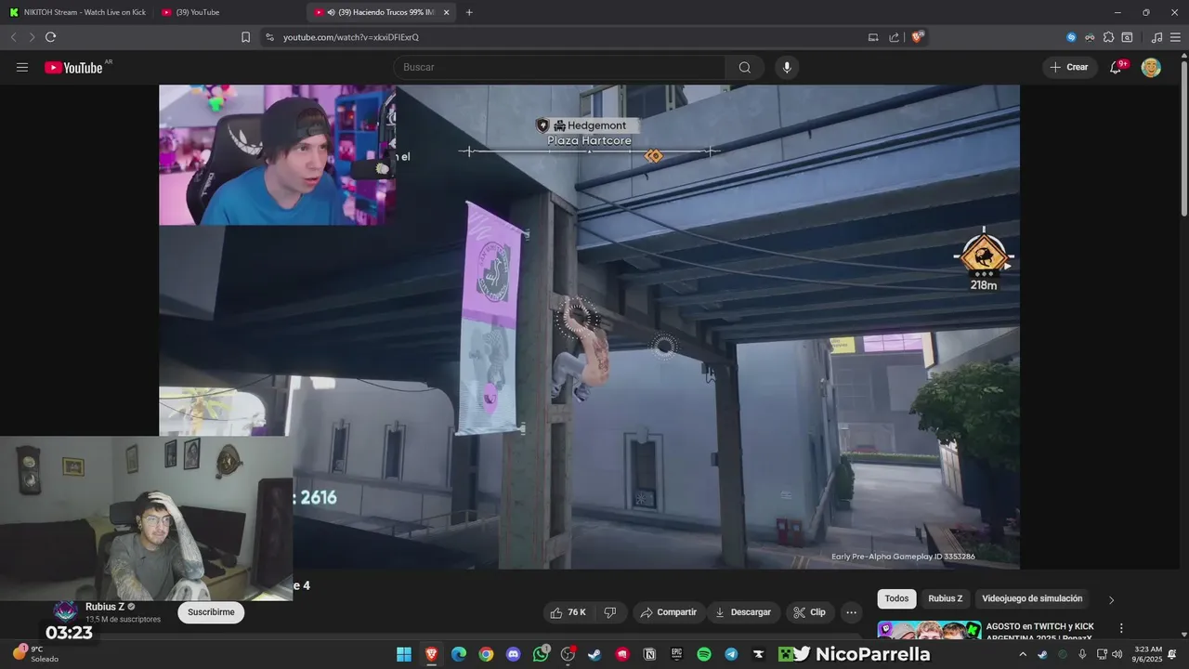Viewport: 1189px width, 669px height.
Task: Close the Haciendo Trucos tab
Action: pos(446,12)
